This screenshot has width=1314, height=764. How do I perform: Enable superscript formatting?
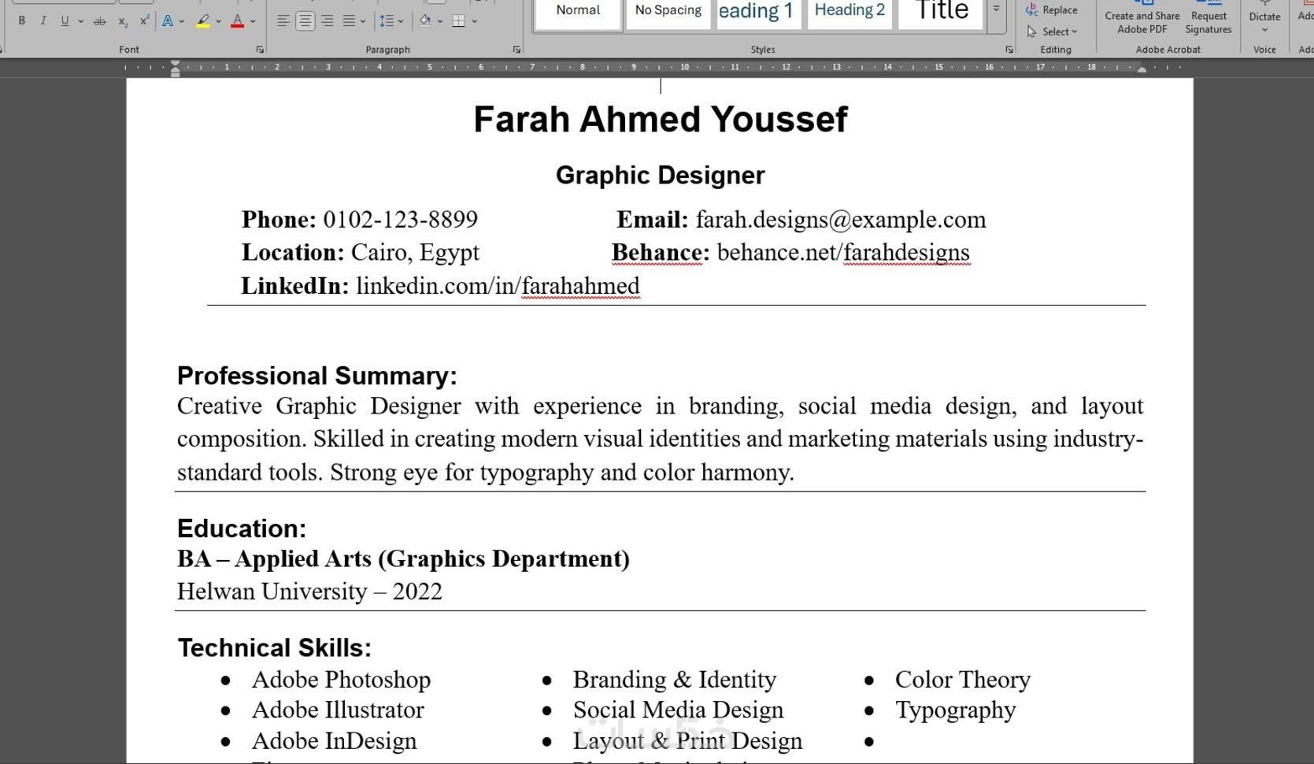tap(143, 21)
